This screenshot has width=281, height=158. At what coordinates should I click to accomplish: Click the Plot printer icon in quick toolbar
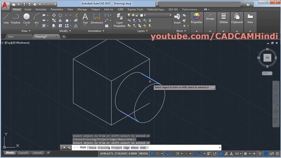(35, 4)
